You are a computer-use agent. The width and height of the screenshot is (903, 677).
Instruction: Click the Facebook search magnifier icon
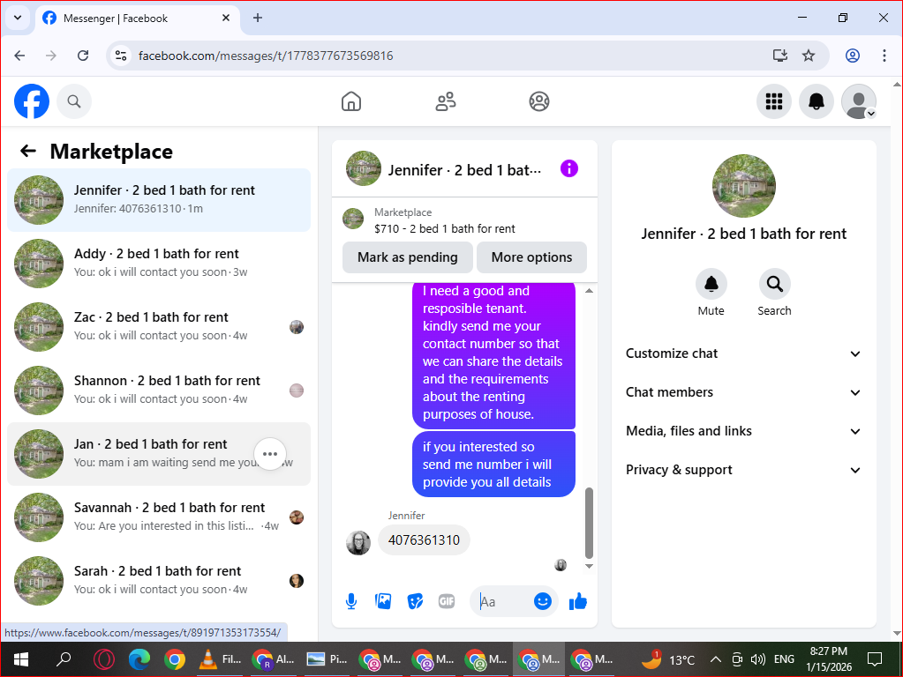[74, 101]
